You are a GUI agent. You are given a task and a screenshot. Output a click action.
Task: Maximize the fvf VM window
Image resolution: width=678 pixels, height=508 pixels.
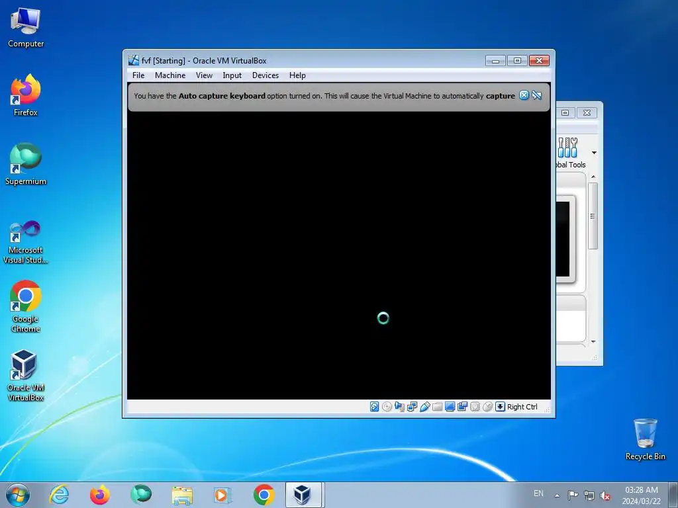click(516, 60)
